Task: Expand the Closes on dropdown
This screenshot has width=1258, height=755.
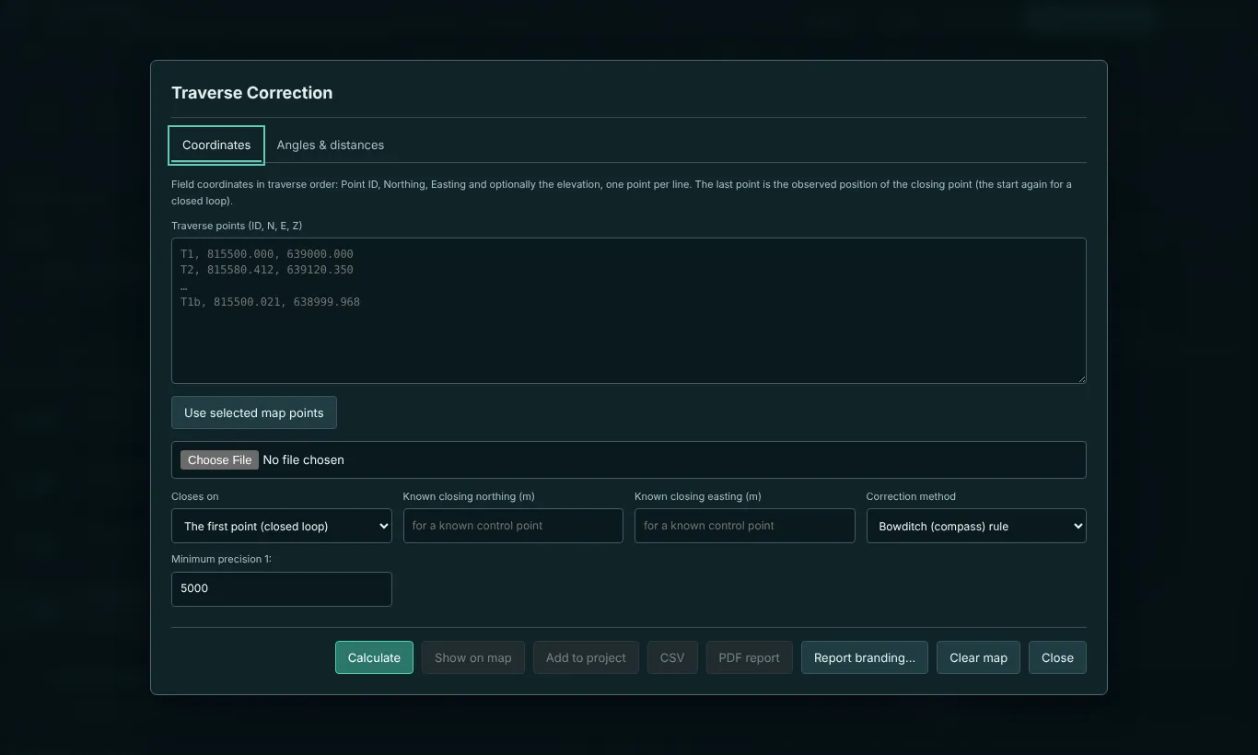Action: 282,527
